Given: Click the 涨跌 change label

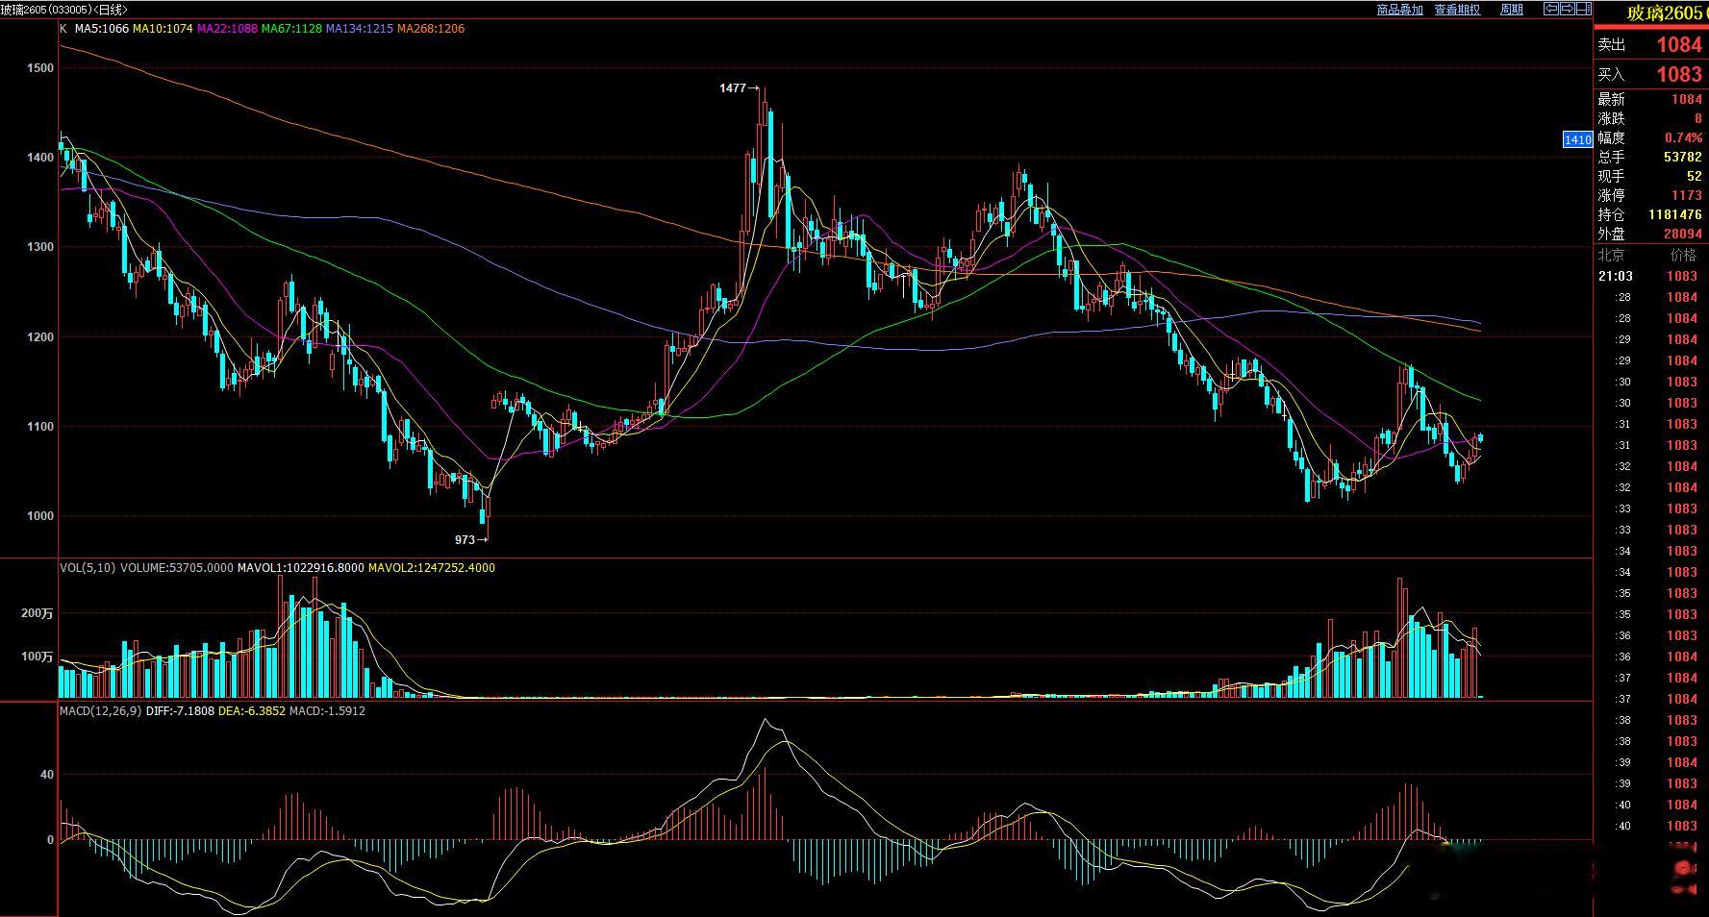Looking at the screenshot, I should click(x=1612, y=118).
